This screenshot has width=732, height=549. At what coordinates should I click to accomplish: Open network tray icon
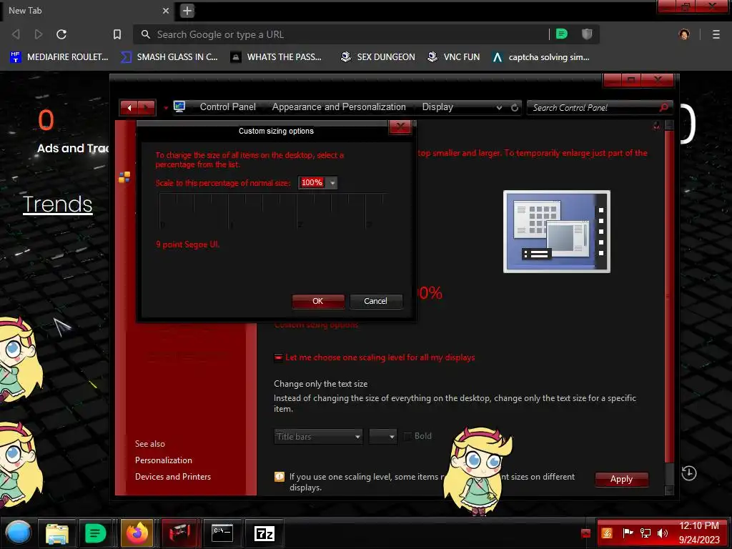646,533
